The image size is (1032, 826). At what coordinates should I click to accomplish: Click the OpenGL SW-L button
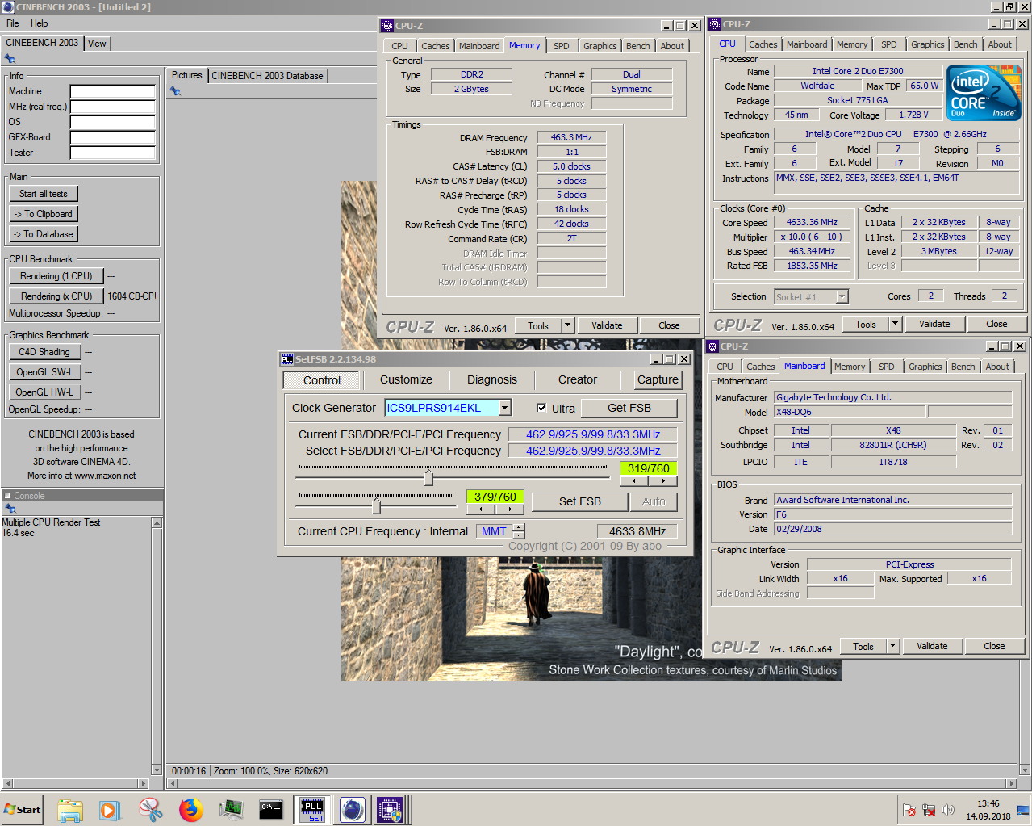(44, 372)
